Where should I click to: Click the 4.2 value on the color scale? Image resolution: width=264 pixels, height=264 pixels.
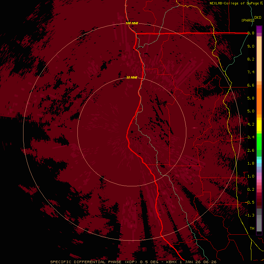coord(251,124)
